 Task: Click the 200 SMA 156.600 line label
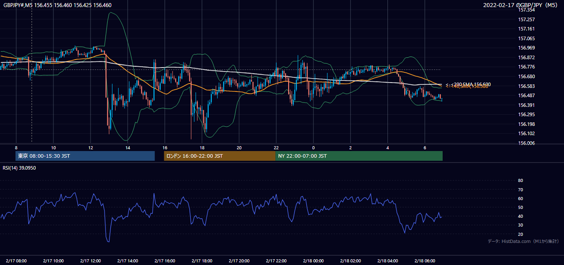coord(468,84)
